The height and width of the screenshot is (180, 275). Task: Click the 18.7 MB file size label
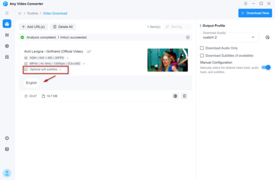click(x=52, y=96)
